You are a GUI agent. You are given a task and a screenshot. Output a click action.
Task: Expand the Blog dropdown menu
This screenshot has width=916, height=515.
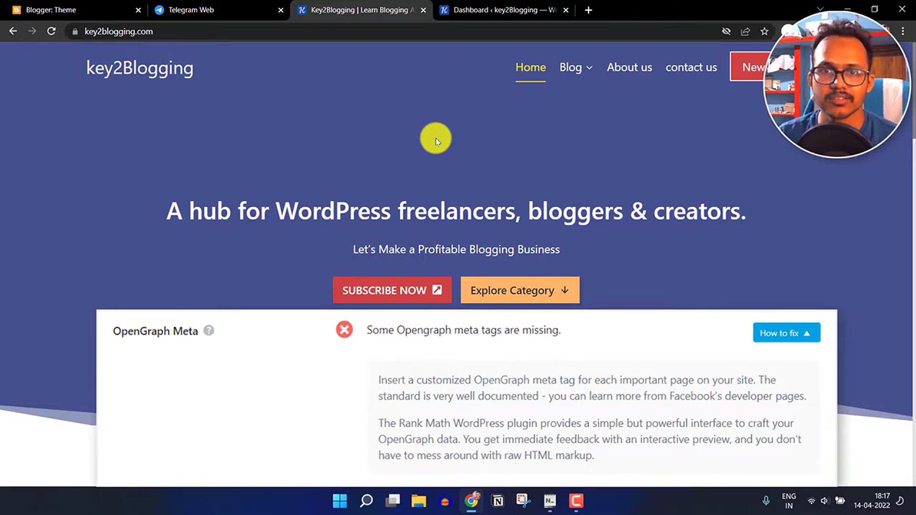576,67
